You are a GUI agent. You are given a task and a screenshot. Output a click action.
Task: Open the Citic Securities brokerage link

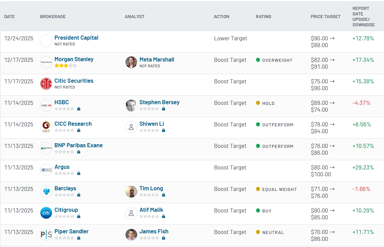point(74,81)
